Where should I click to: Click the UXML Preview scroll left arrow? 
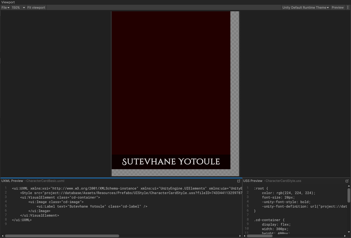(3, 236)
